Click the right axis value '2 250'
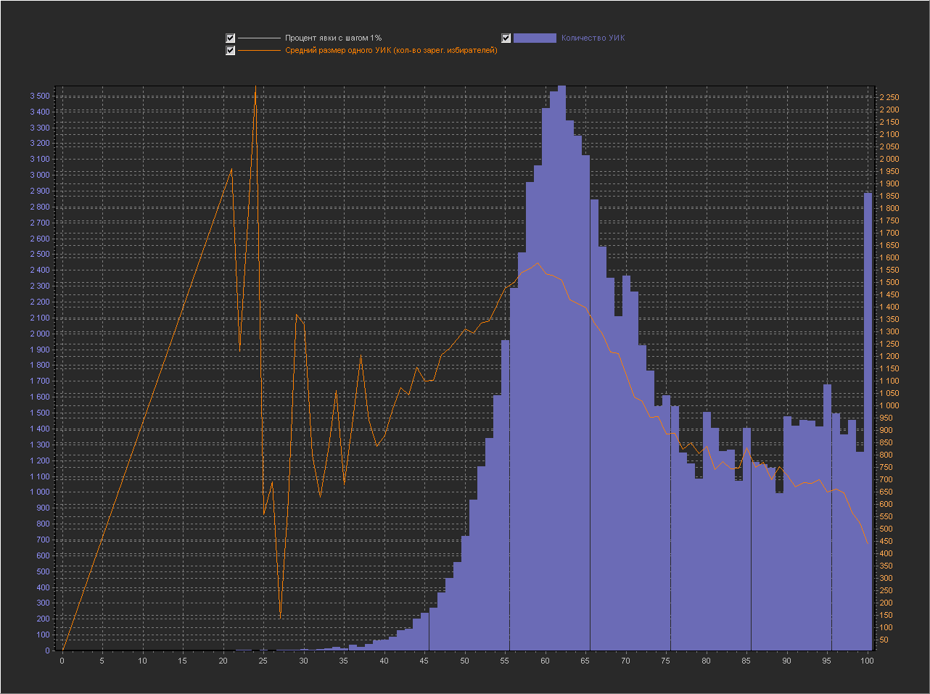This screenshot has height=694, width=930. pos(889,97)
